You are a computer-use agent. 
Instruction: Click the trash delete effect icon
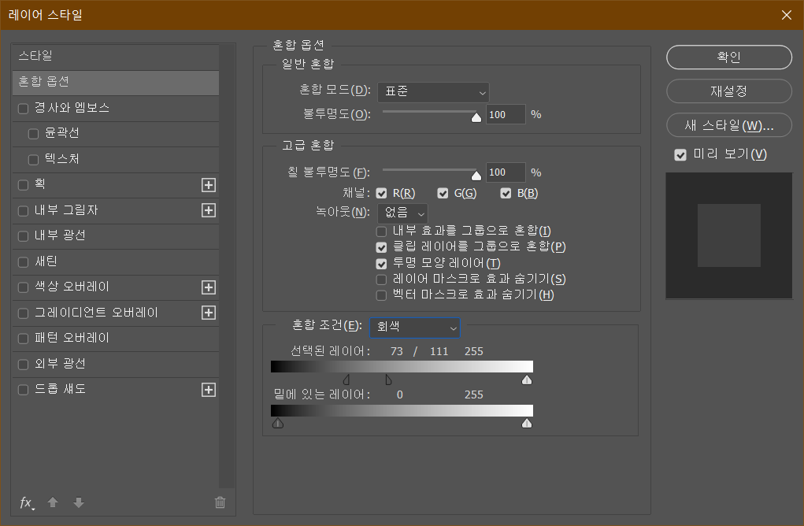tap(220, 502)
